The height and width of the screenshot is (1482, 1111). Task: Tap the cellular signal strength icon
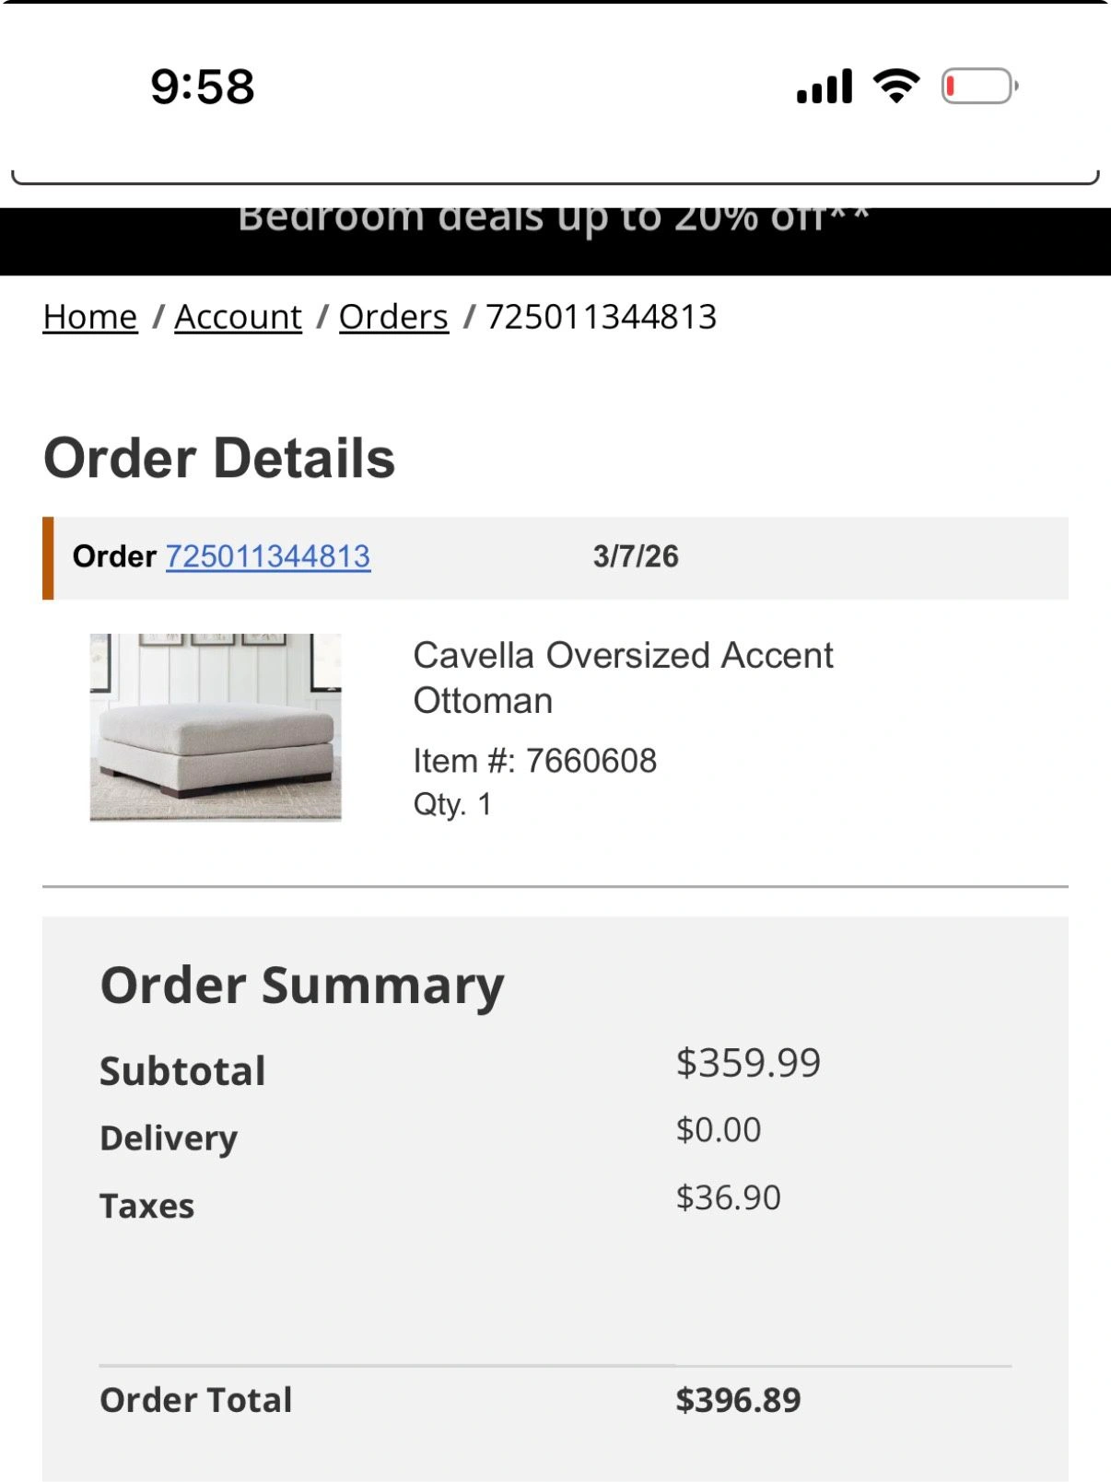click(824, 87)
